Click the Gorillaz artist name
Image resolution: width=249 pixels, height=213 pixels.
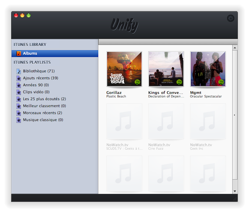[x=114, y=93]
